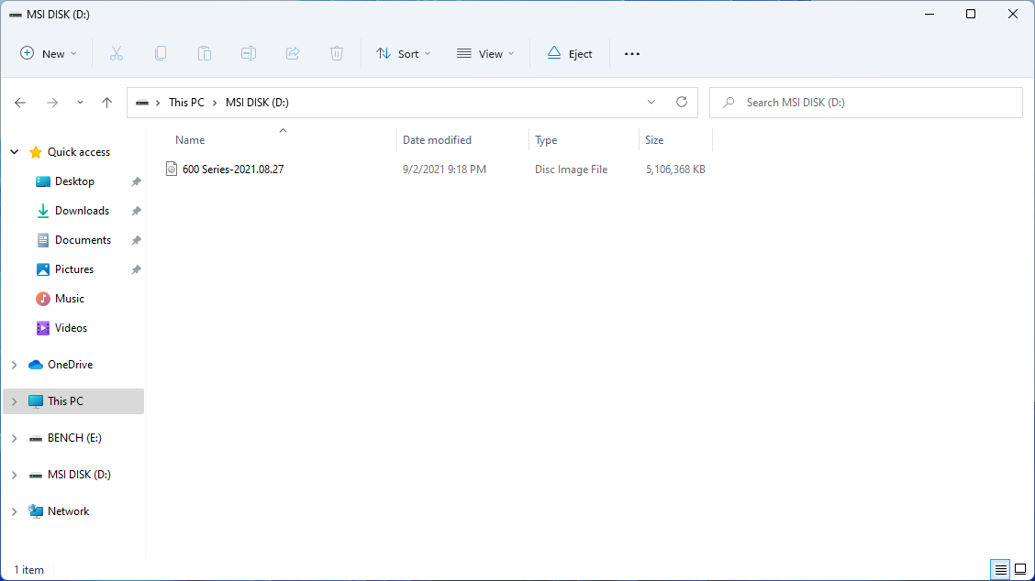
Task: Click the 1 item status text
Action: (29, 570)
